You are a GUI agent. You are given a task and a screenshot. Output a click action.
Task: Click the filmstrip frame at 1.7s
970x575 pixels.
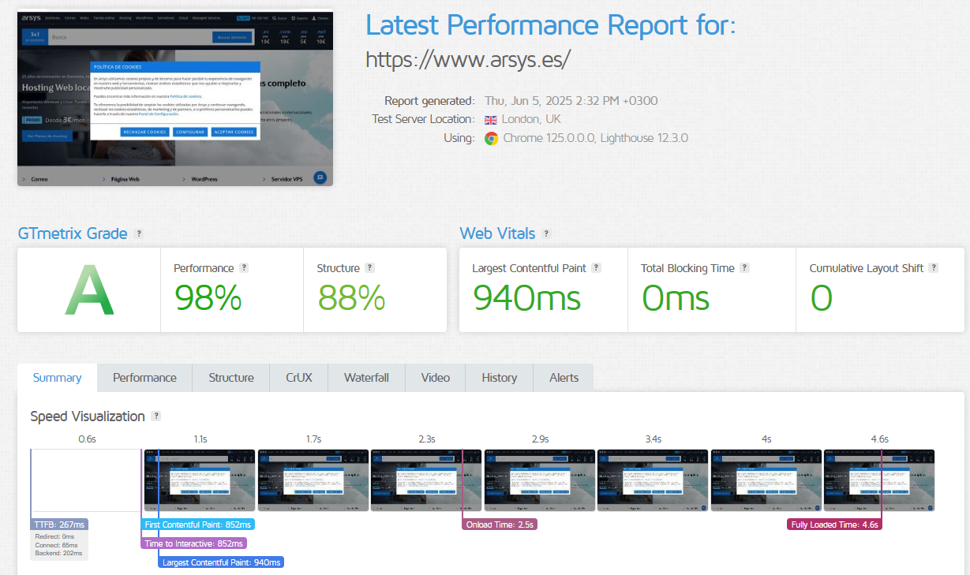pos(313,481)
